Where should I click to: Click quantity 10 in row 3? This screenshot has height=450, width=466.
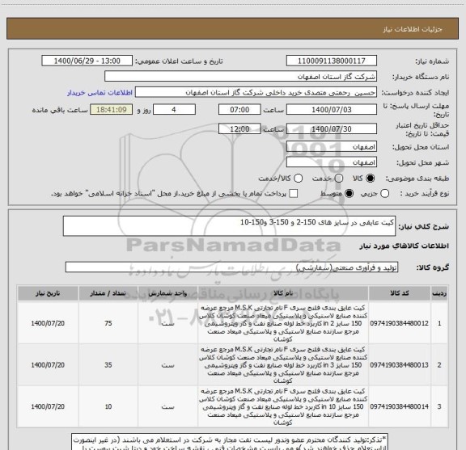[108, 406]
